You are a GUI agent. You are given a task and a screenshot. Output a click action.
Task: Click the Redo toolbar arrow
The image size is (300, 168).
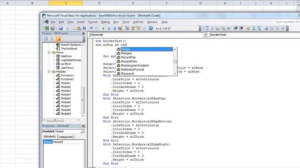[97, 28]
